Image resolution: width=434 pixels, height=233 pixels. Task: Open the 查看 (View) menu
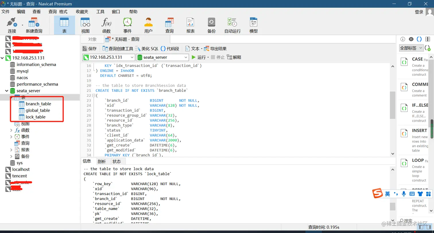click(x=36, y=11)
